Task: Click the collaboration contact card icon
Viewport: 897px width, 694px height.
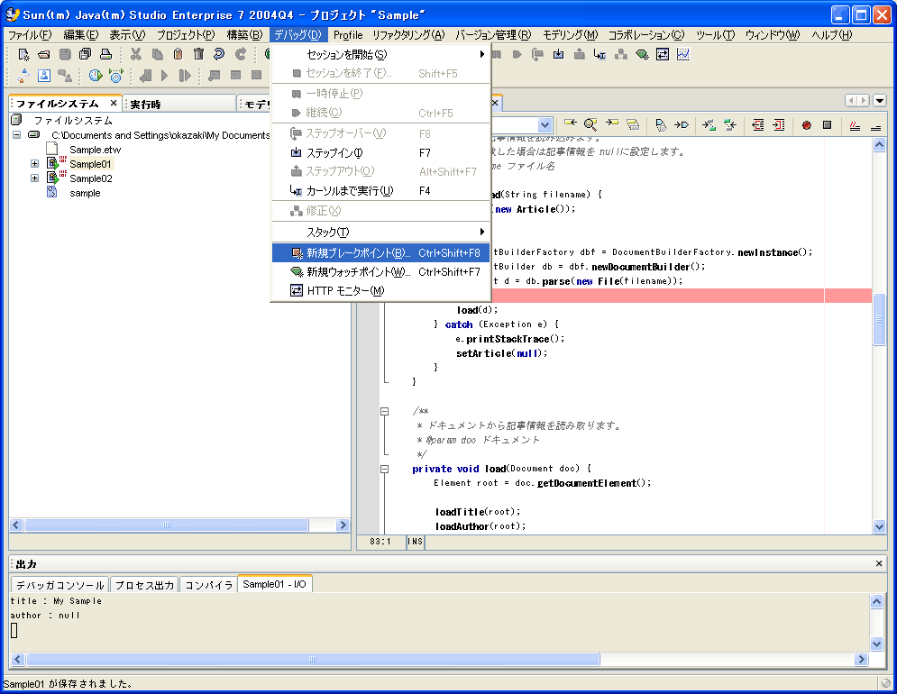Action: pyautogui.click(x=44, y=76)
